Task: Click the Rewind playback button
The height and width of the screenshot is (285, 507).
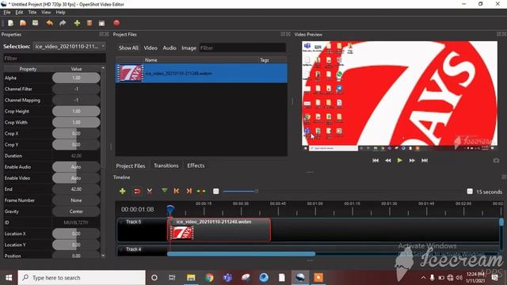Action: coord(387,160)
